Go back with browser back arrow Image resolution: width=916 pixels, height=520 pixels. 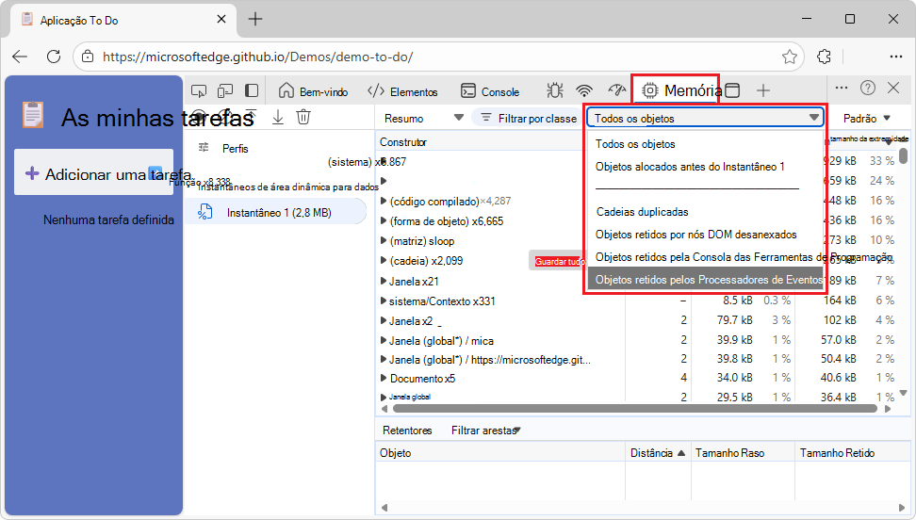point(20,57)
